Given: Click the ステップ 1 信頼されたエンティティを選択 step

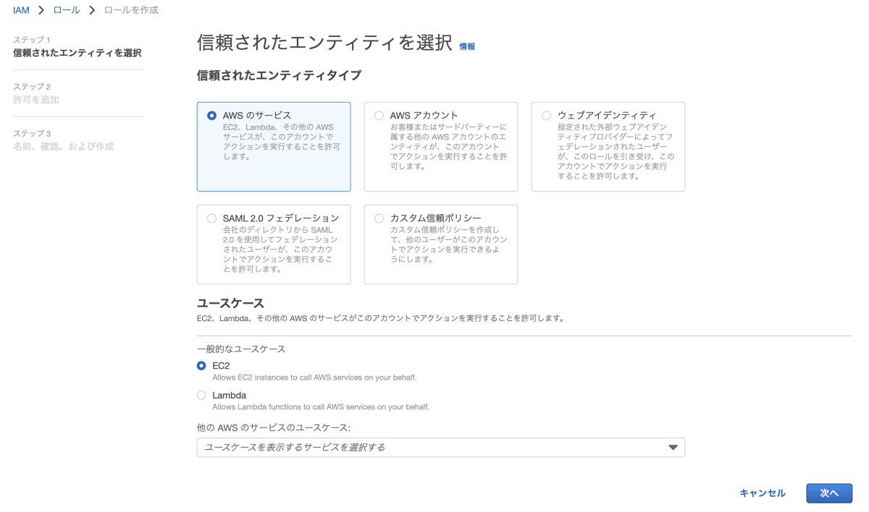Looking at the screenshot, I should click(x=77, y=46).
